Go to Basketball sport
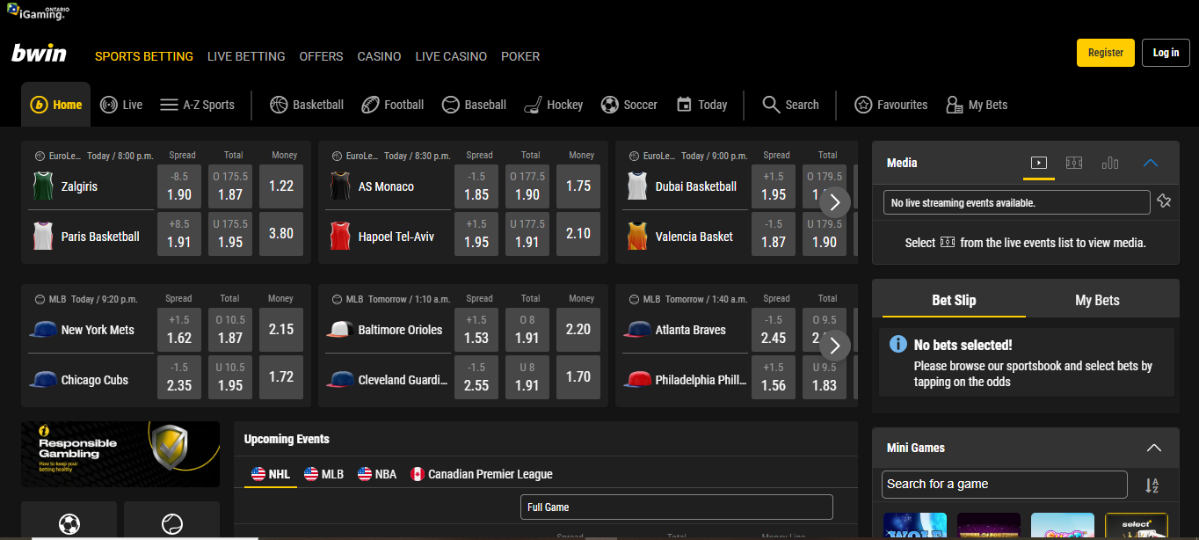The height and width of the screenshot is (540, 1199). pos(307,105)
